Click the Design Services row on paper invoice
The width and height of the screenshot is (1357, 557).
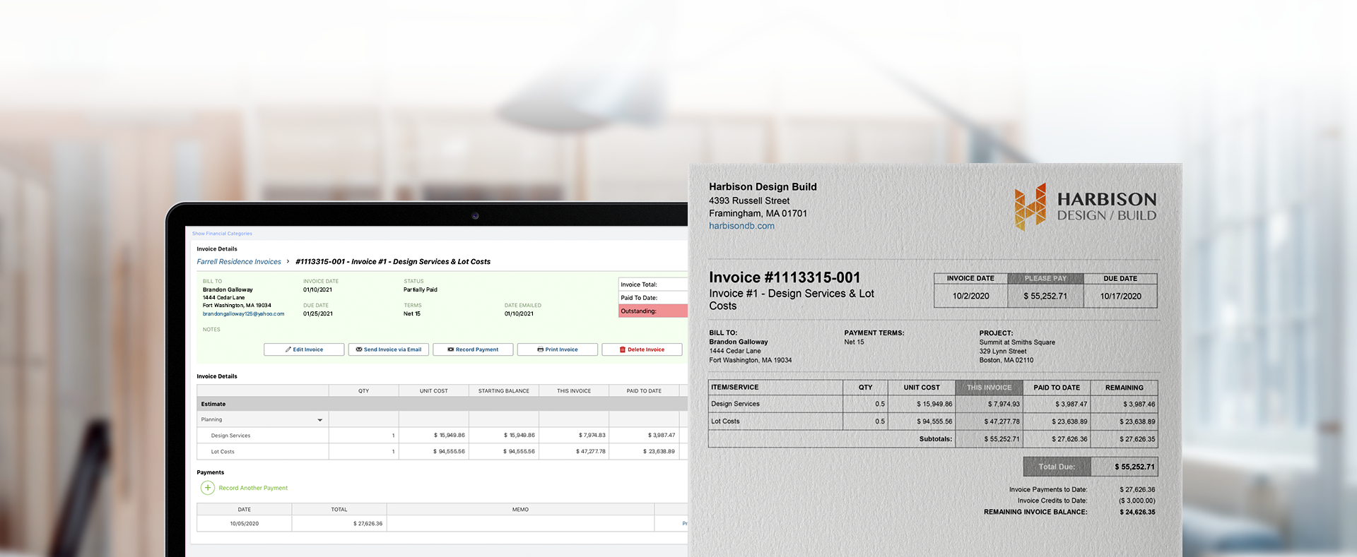tap(933, 404)
